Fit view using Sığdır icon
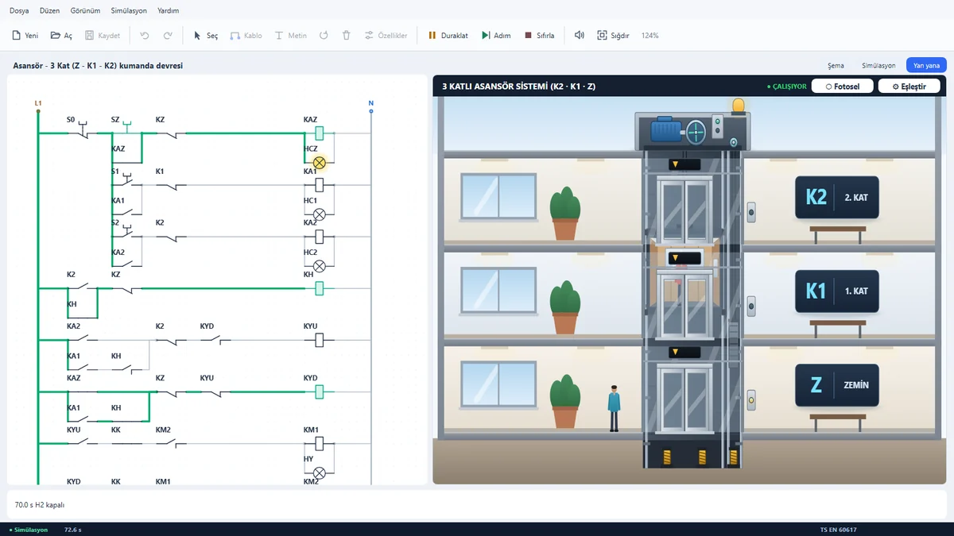 [603, 36]
